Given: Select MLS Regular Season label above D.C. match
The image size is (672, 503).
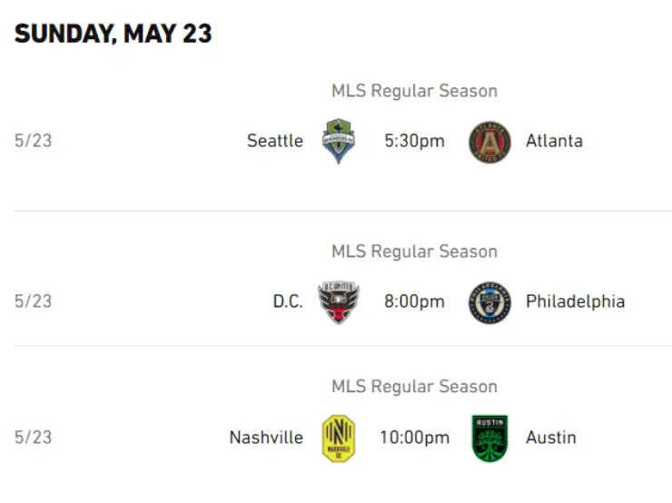Looking at the screenshot, I should pos(414,251).
